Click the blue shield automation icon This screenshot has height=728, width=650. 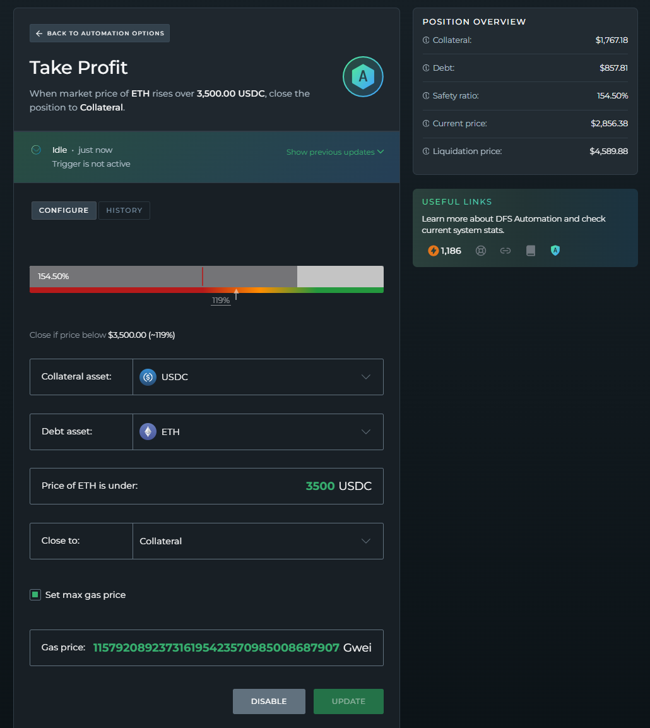pyautogui.click(x=555, y=251)
